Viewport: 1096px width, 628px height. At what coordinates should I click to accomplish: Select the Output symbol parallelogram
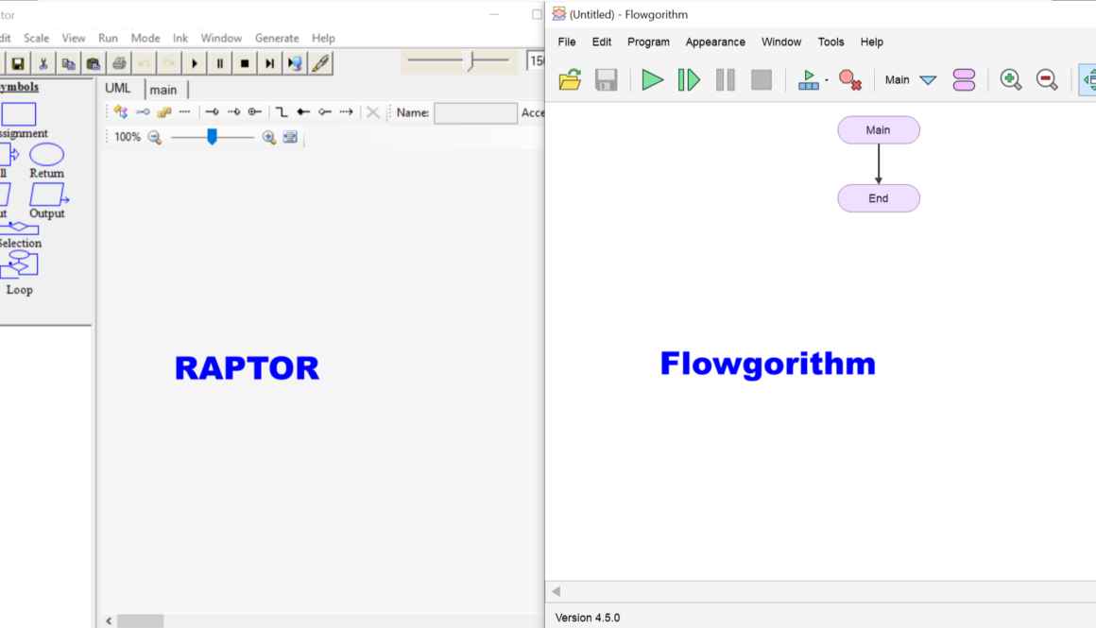48,195
